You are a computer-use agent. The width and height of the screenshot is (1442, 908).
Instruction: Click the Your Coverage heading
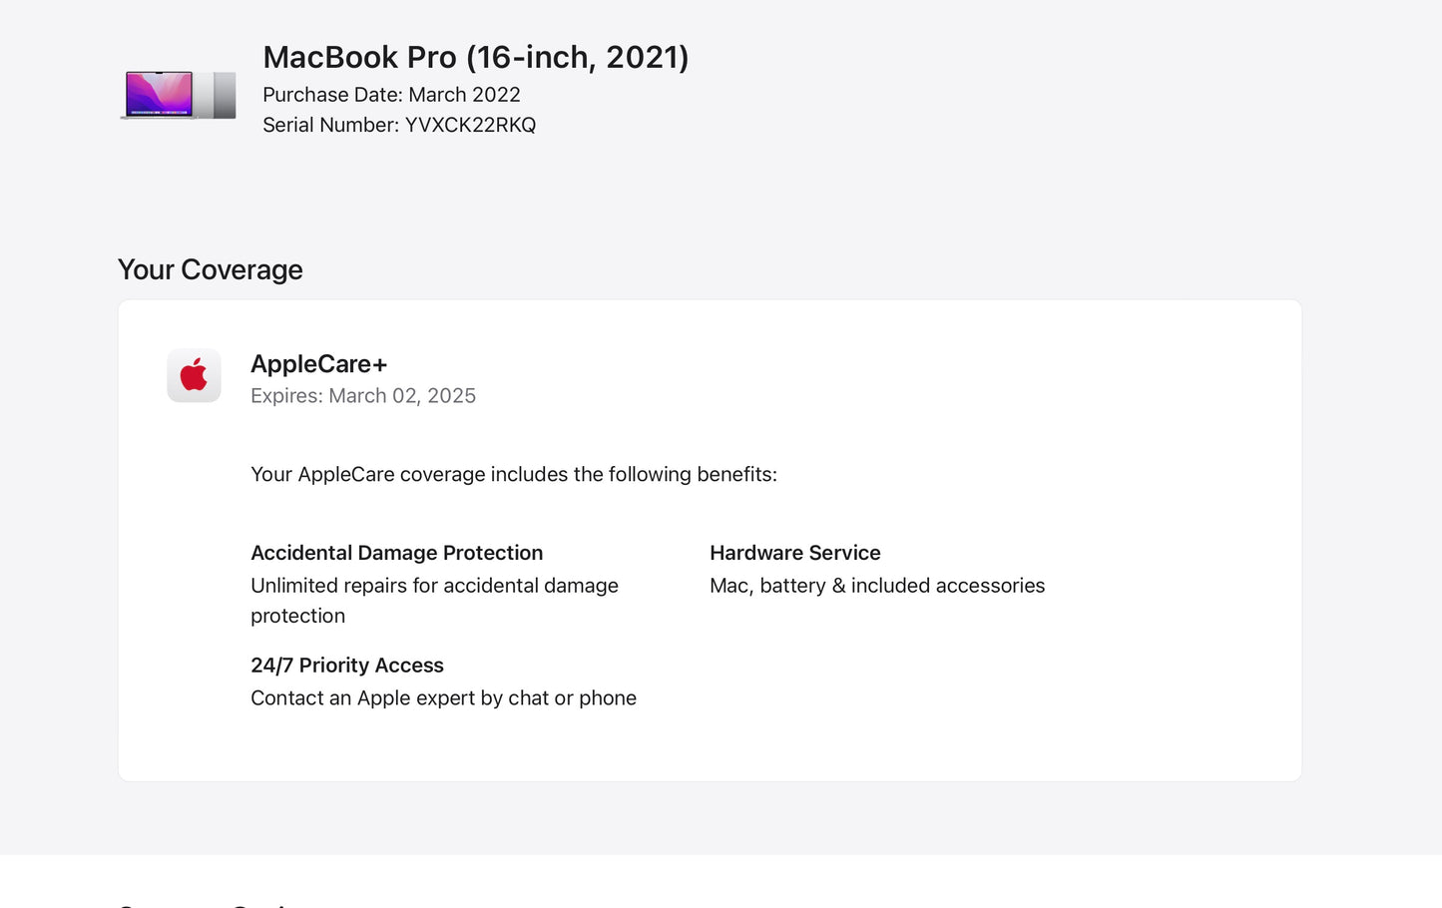pos(210,269)
